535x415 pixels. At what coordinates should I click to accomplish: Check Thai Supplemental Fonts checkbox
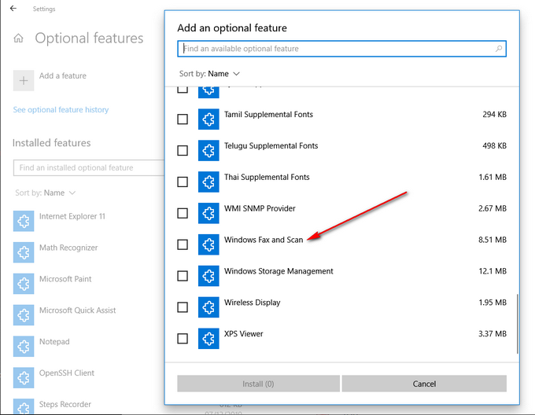(x=183, y=182)
